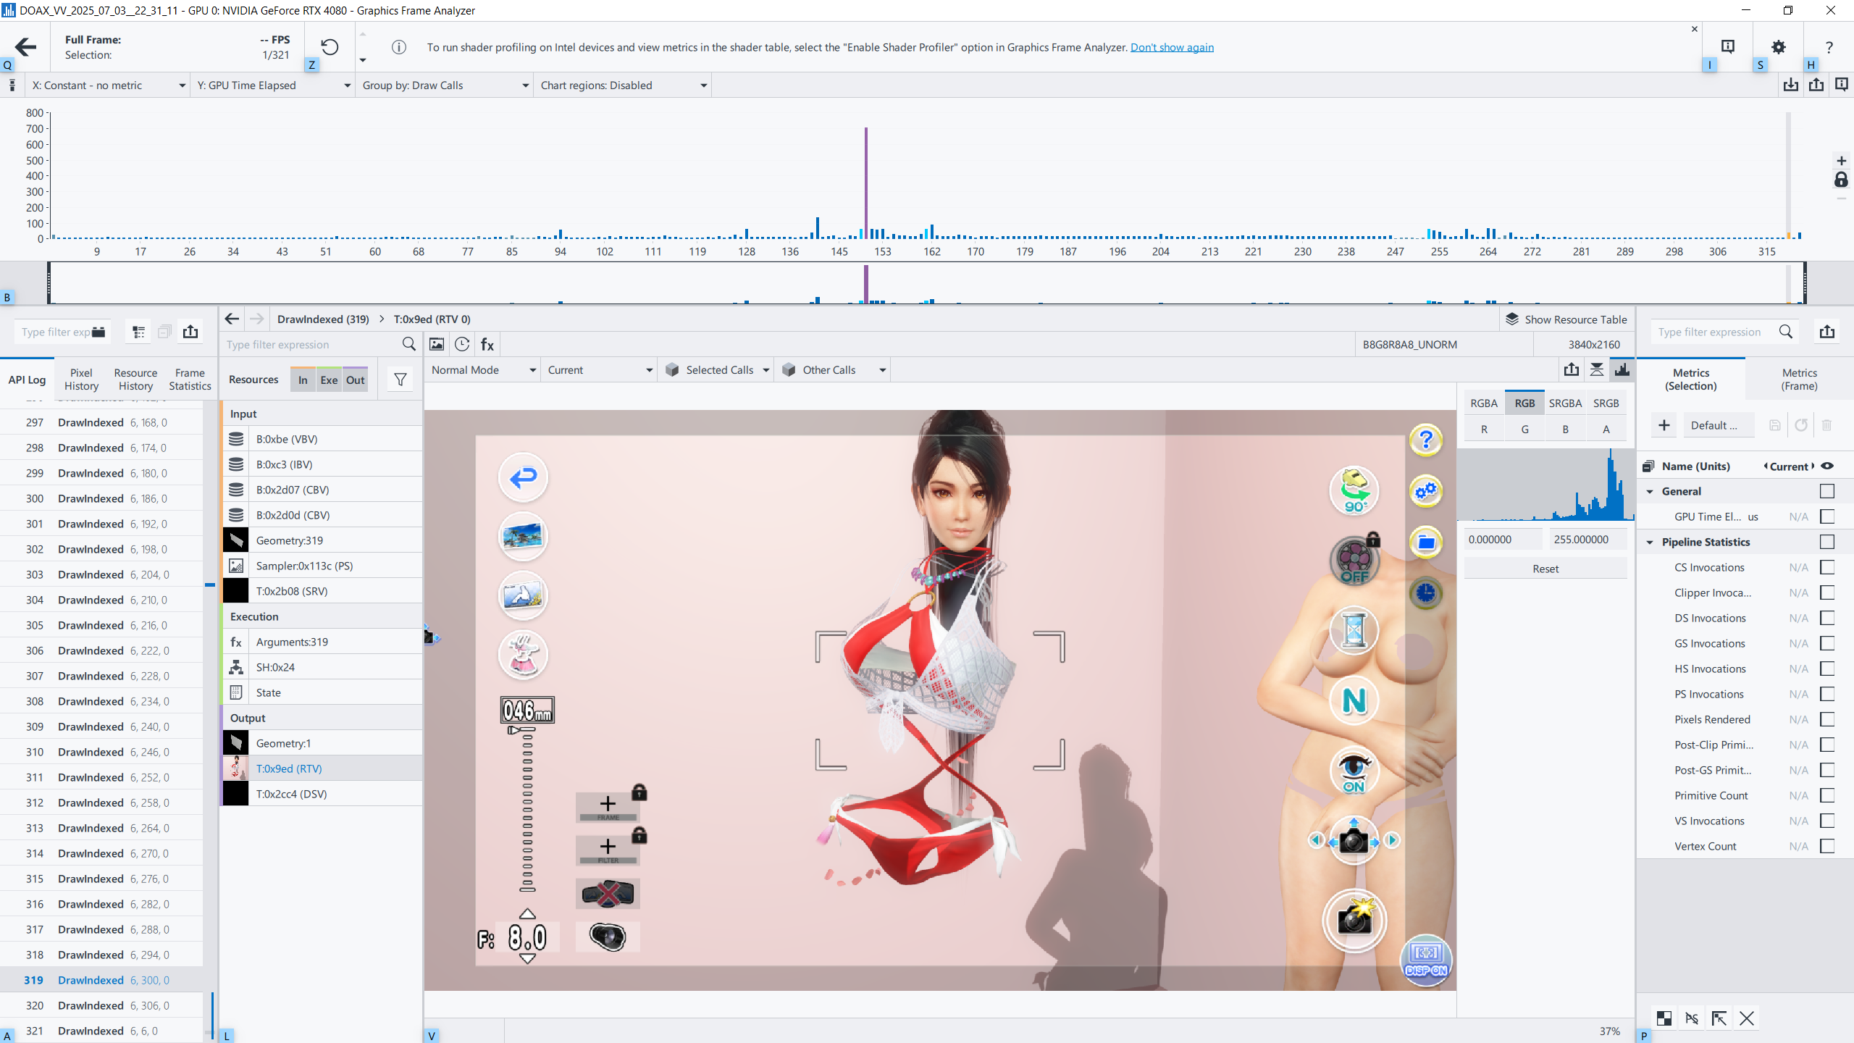The image size is (1854, 1043).
Task: Select the API Log tab
Action: [27, 380]
